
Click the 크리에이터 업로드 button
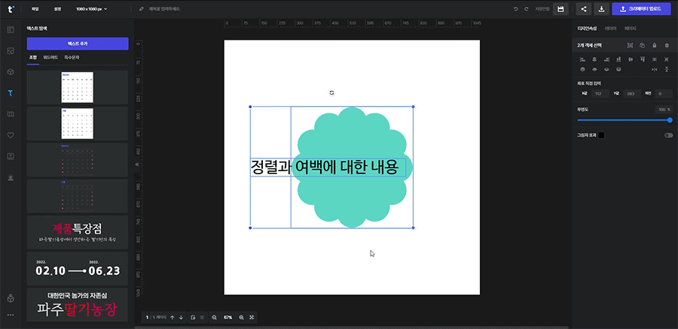[x=641, y=9]
